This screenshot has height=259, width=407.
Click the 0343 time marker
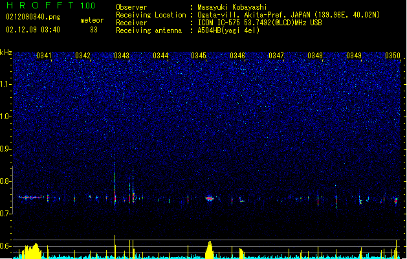pyautogui.click(x=122, y=56)
